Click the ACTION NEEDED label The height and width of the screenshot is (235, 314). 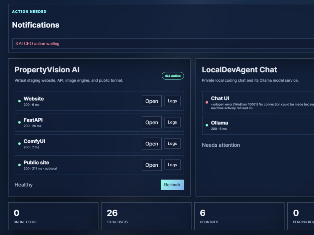point(29,12)
